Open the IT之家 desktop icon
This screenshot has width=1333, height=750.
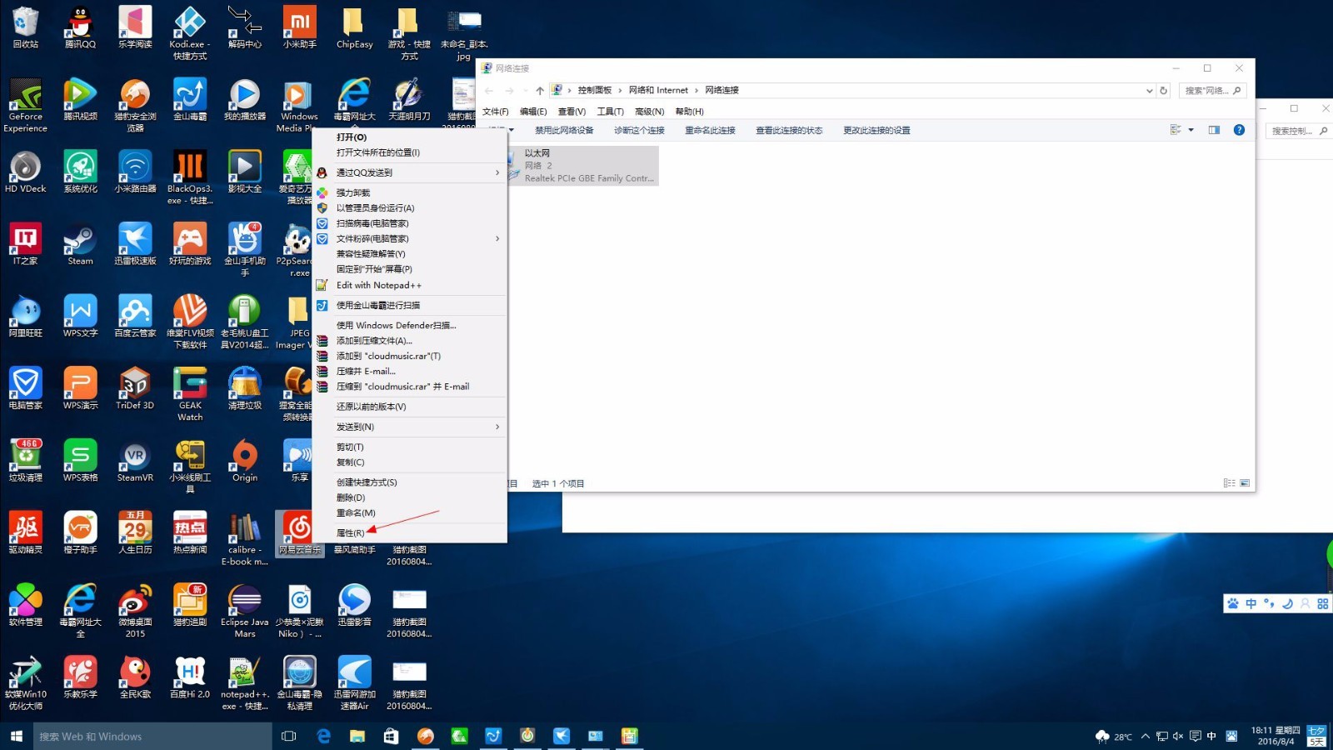26,244
